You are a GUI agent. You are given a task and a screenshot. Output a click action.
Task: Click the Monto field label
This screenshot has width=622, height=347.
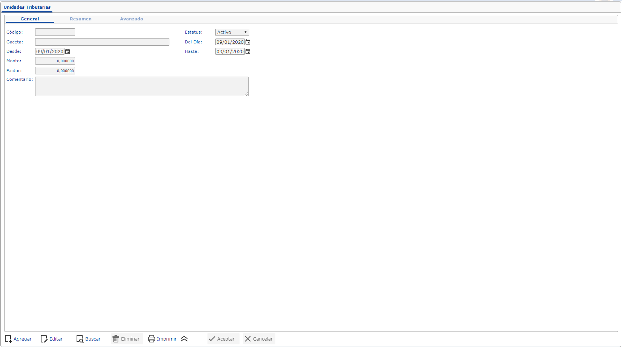14,61
